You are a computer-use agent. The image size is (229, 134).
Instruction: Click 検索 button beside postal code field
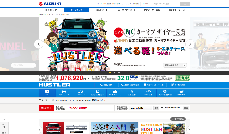186,108
